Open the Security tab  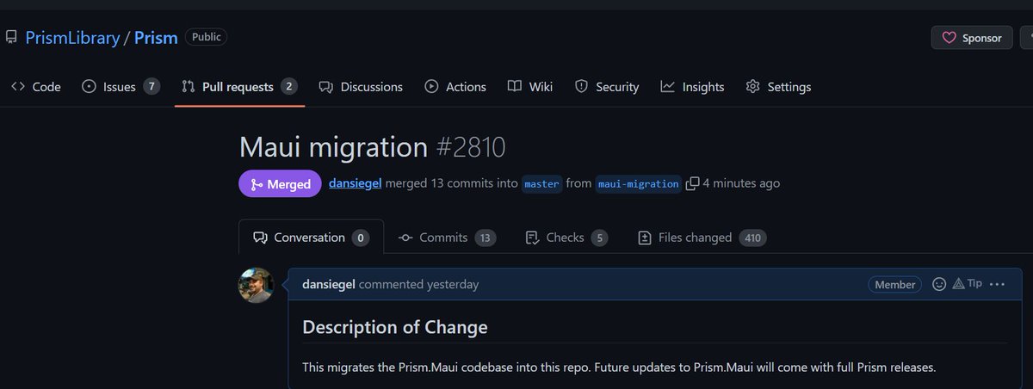pos(607,87)
